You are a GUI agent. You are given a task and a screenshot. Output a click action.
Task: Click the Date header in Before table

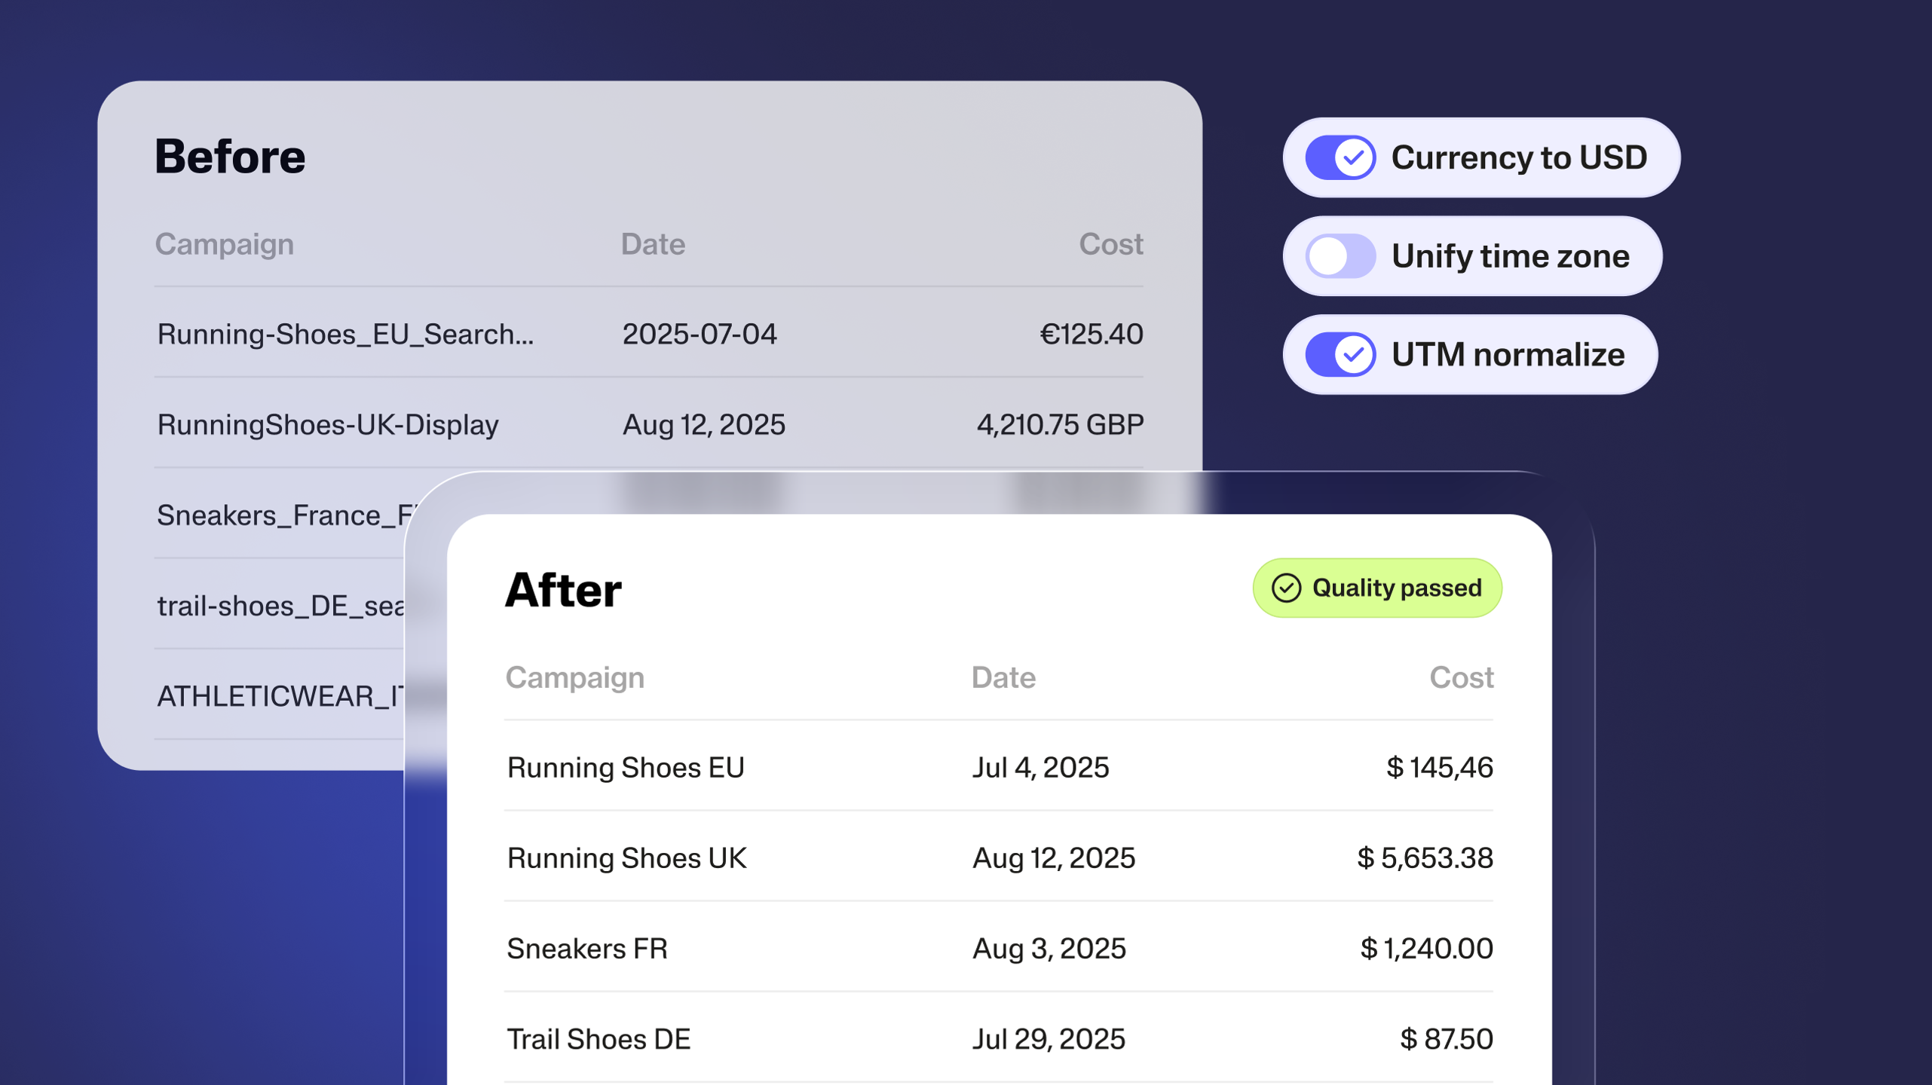pyautogui.click(x=653, y=244)
